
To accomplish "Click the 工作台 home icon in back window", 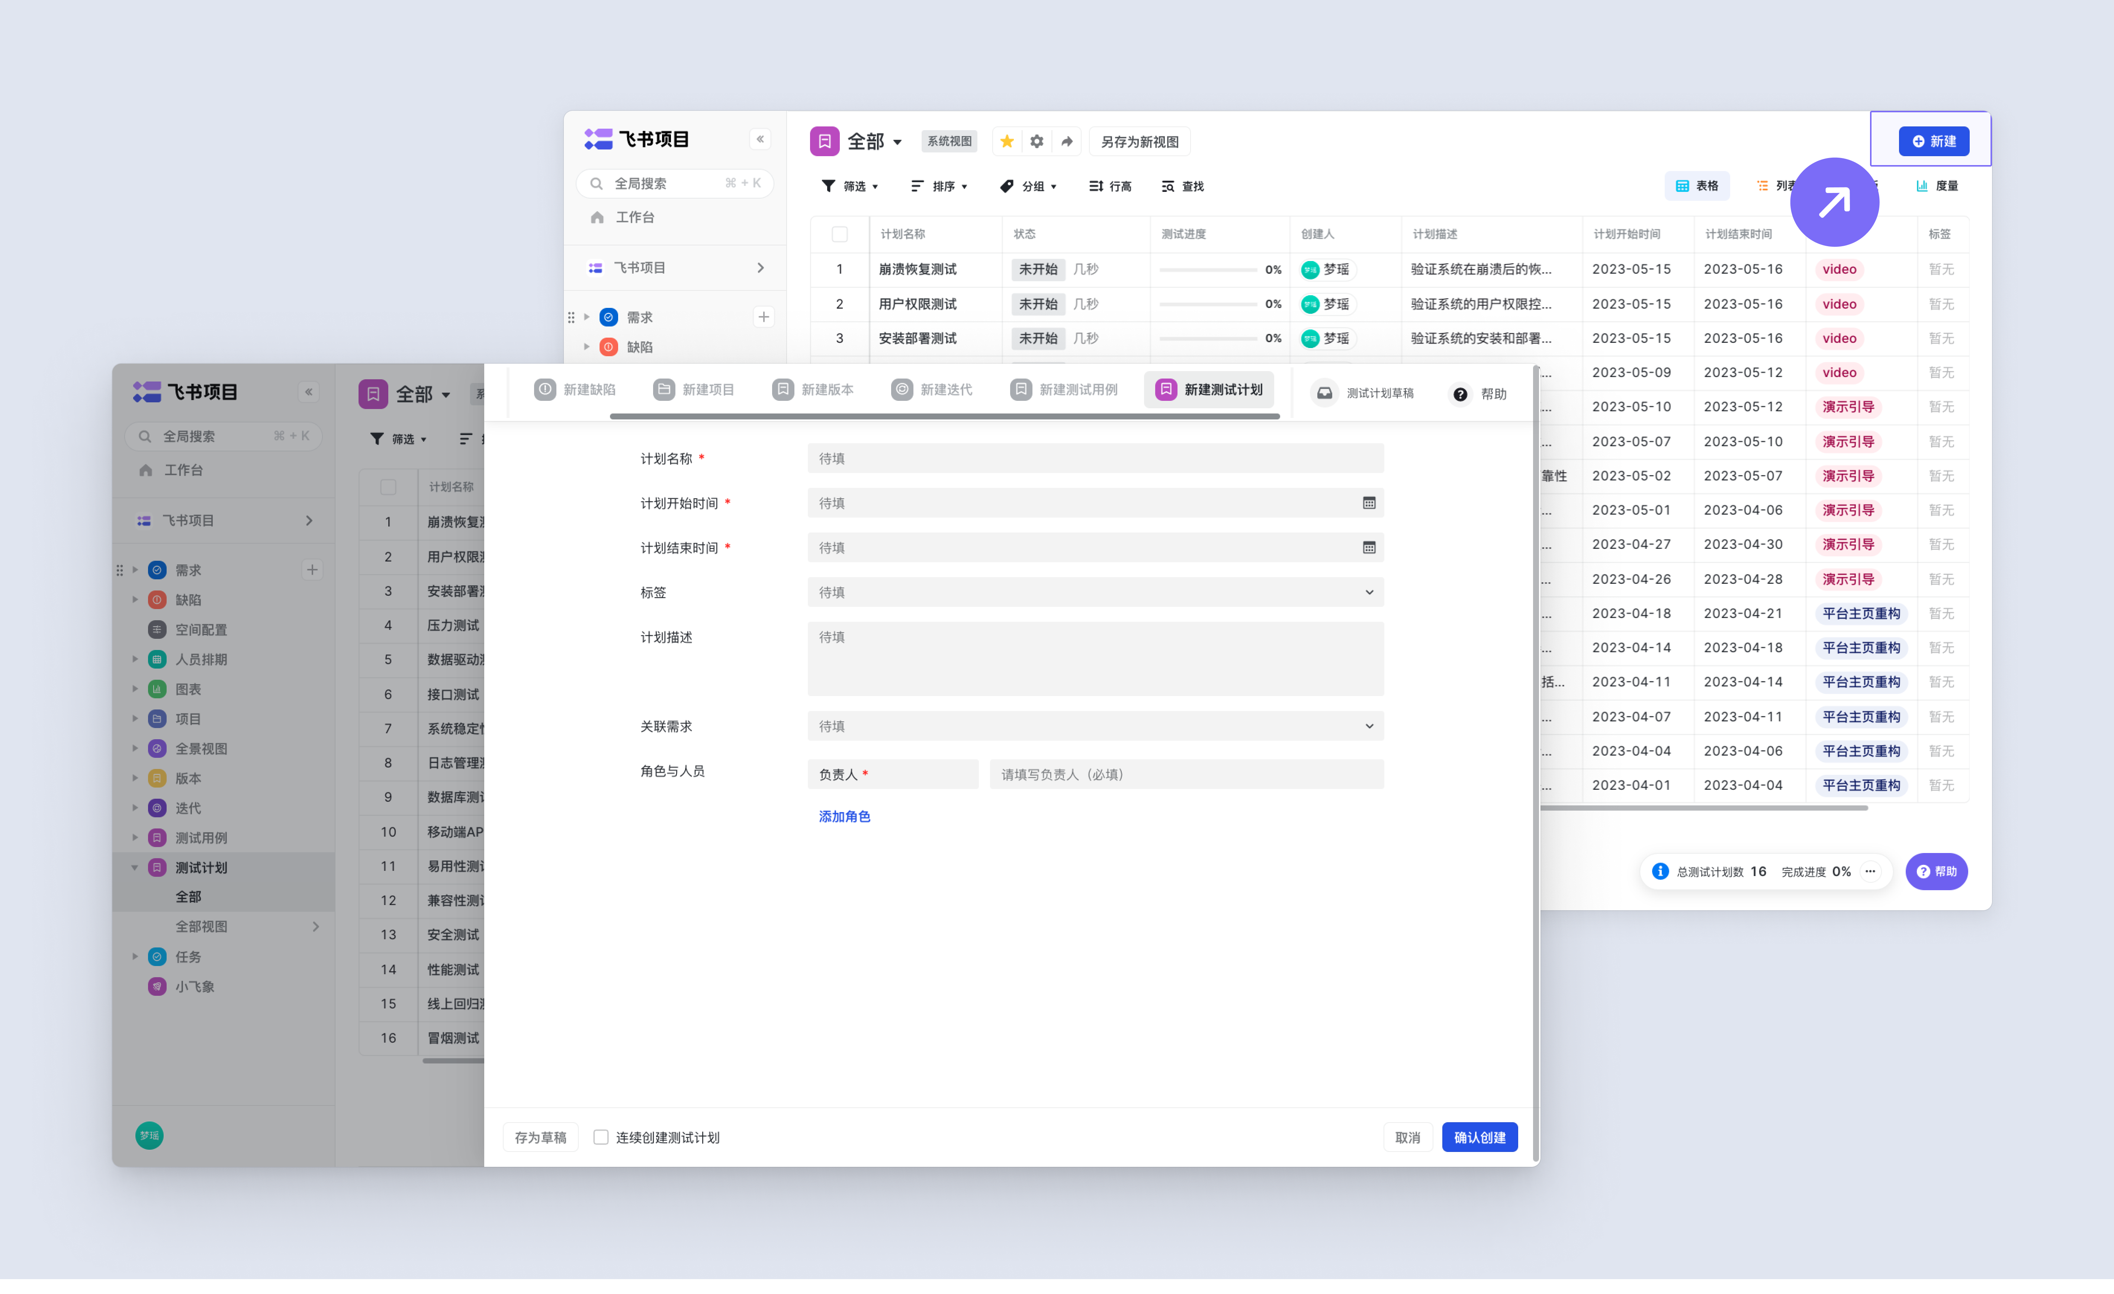I will pos(597,218).
